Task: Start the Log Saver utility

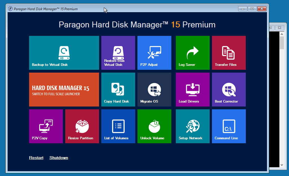Action: pos(192,53)
